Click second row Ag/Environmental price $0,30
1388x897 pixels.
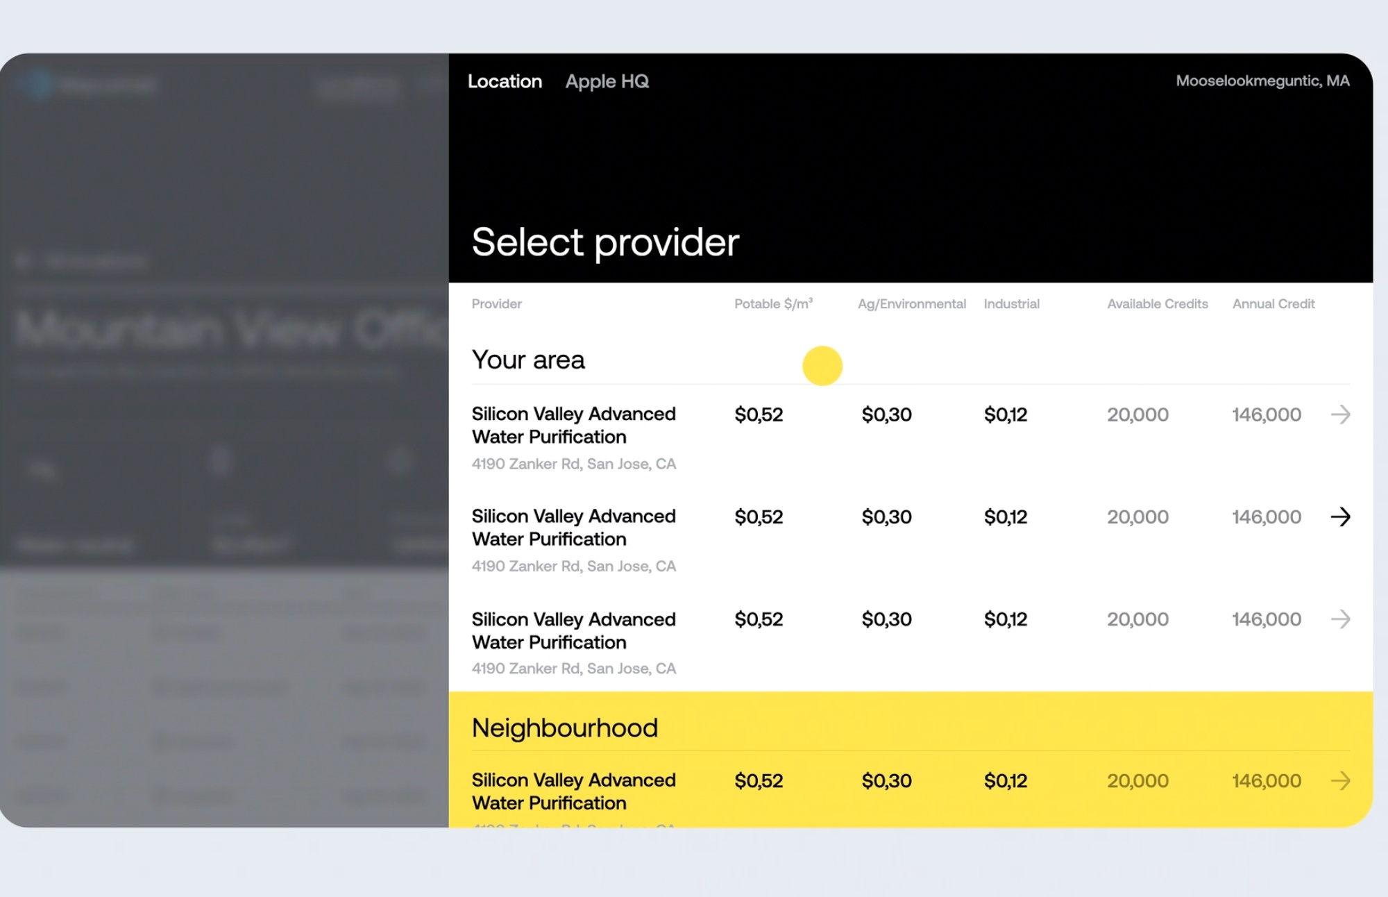[x=886, y=517]
